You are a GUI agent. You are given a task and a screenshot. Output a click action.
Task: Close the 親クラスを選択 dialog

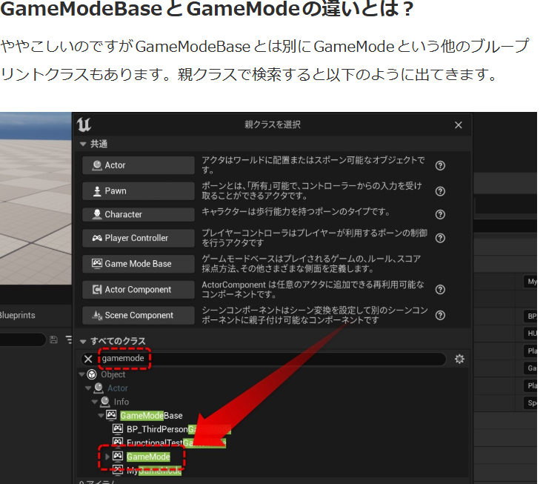[458, 125]
